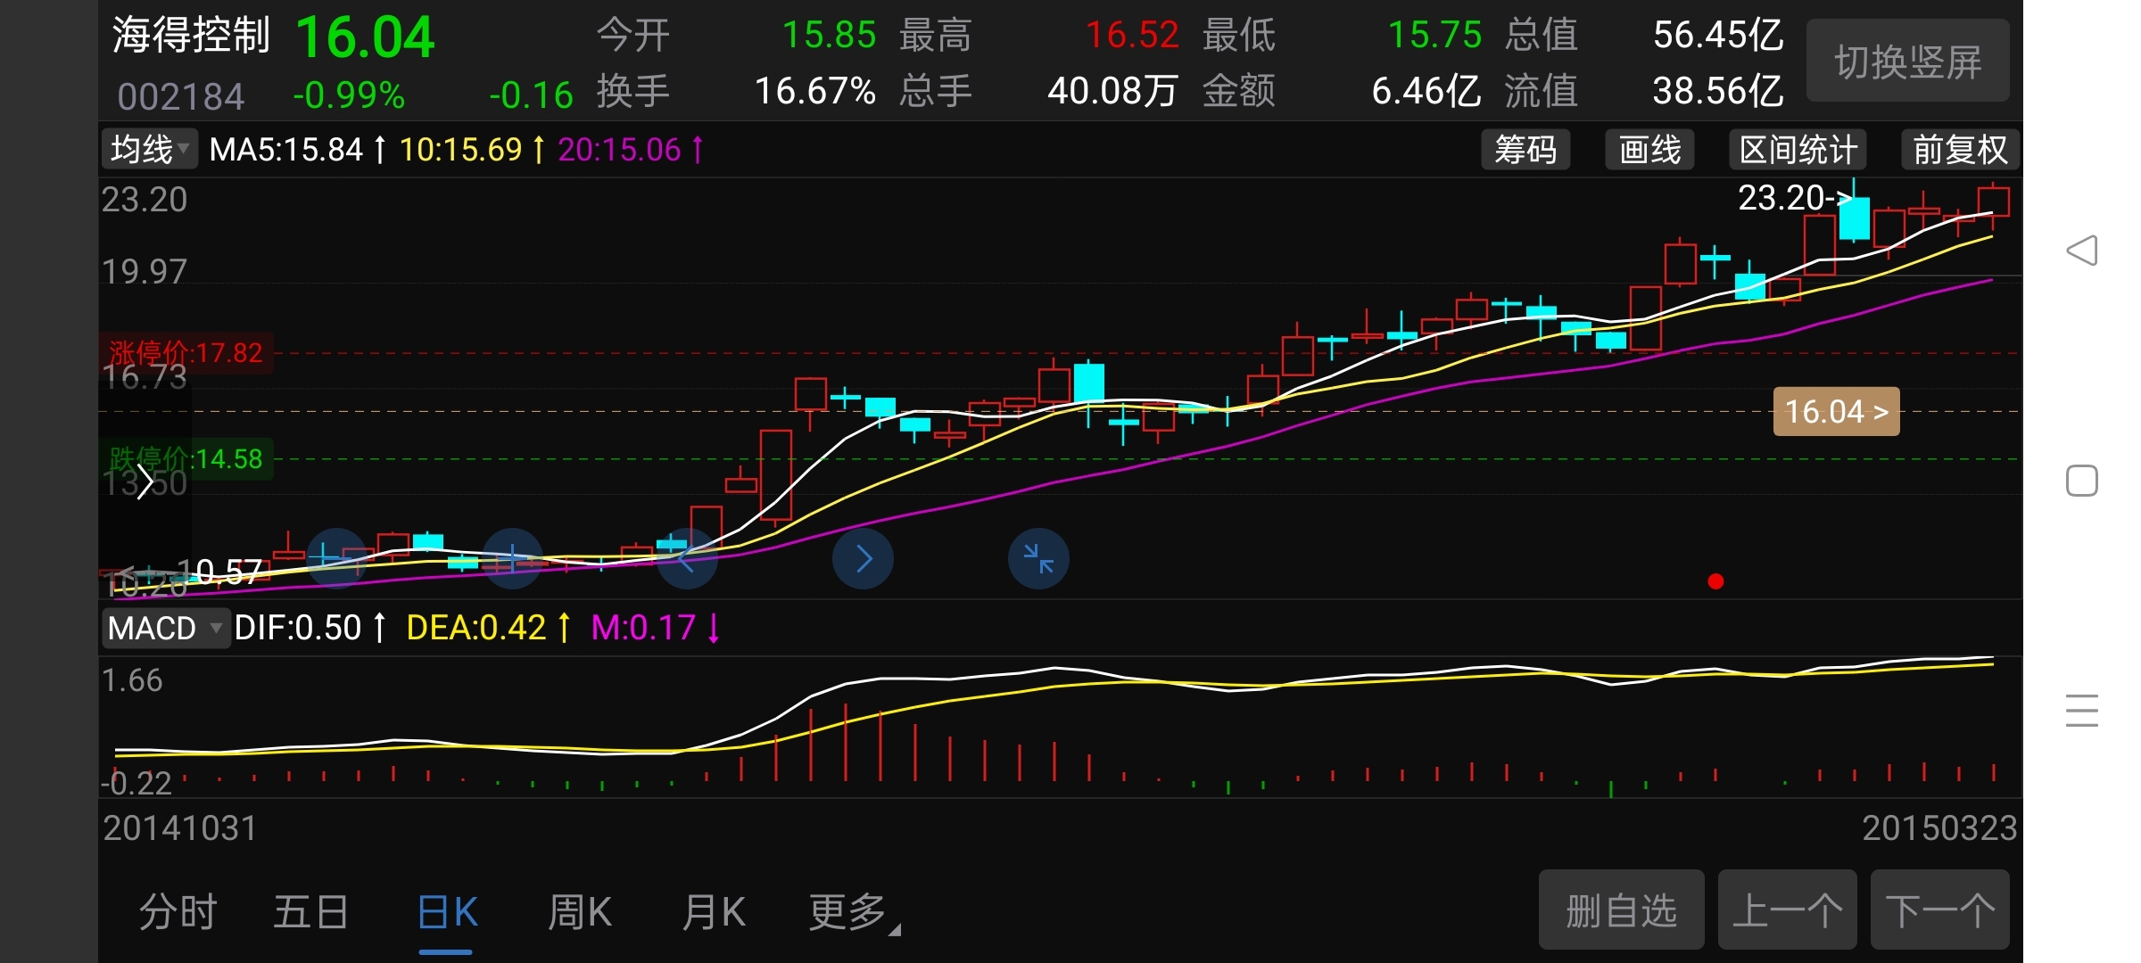This screenshot has width=2141, height=963.
Task: Tap the collapse arrows circle icon
Action: coord(1038,558)
